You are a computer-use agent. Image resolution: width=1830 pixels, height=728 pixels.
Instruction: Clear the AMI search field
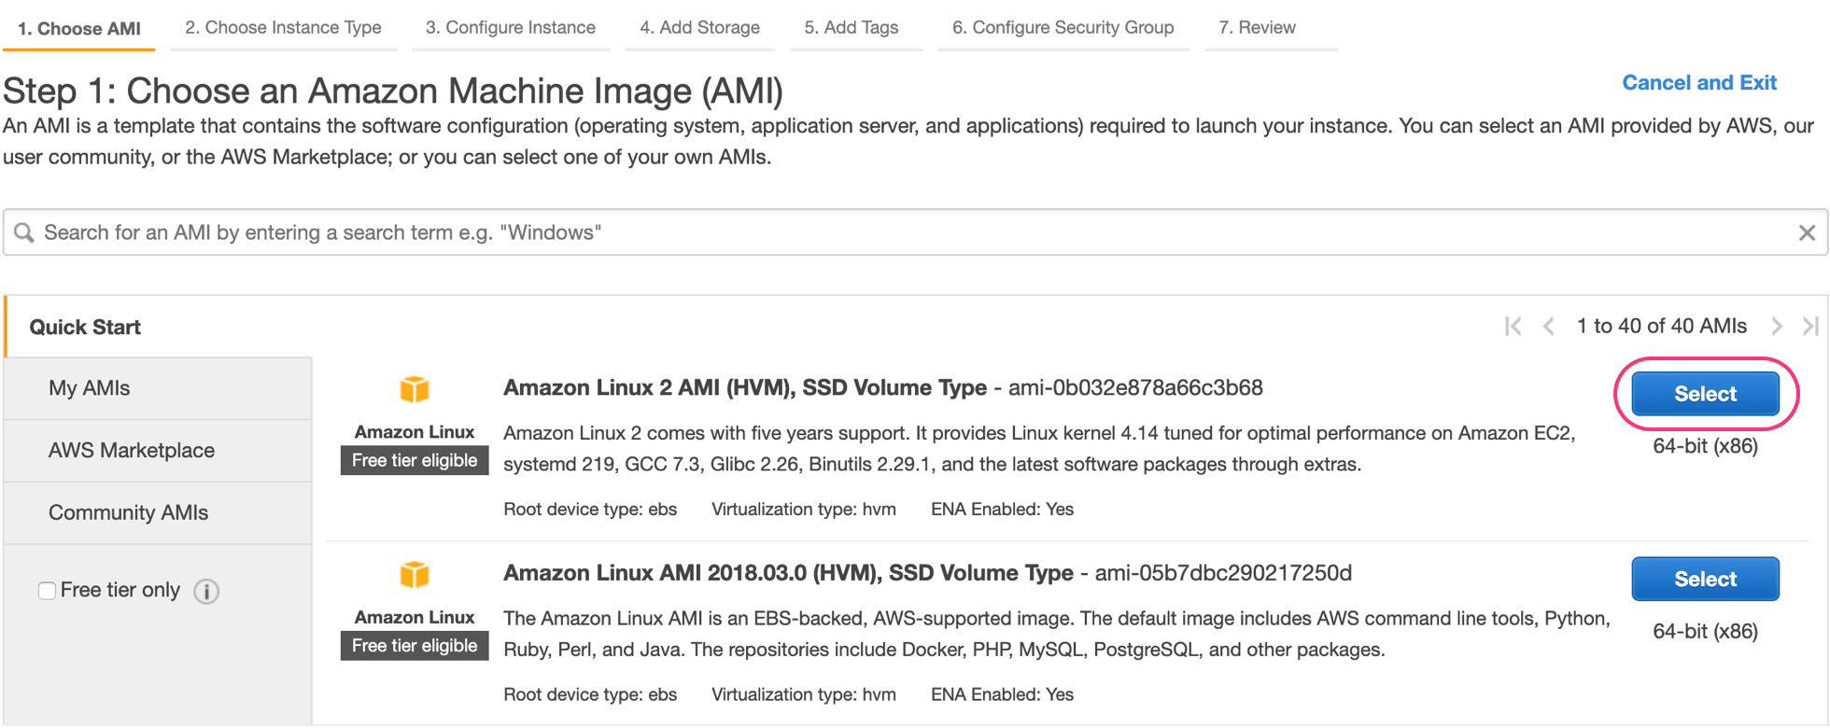[x=1807, y=232]
